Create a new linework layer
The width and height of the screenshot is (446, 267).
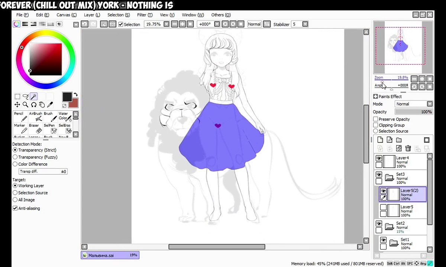click(390, 140)
